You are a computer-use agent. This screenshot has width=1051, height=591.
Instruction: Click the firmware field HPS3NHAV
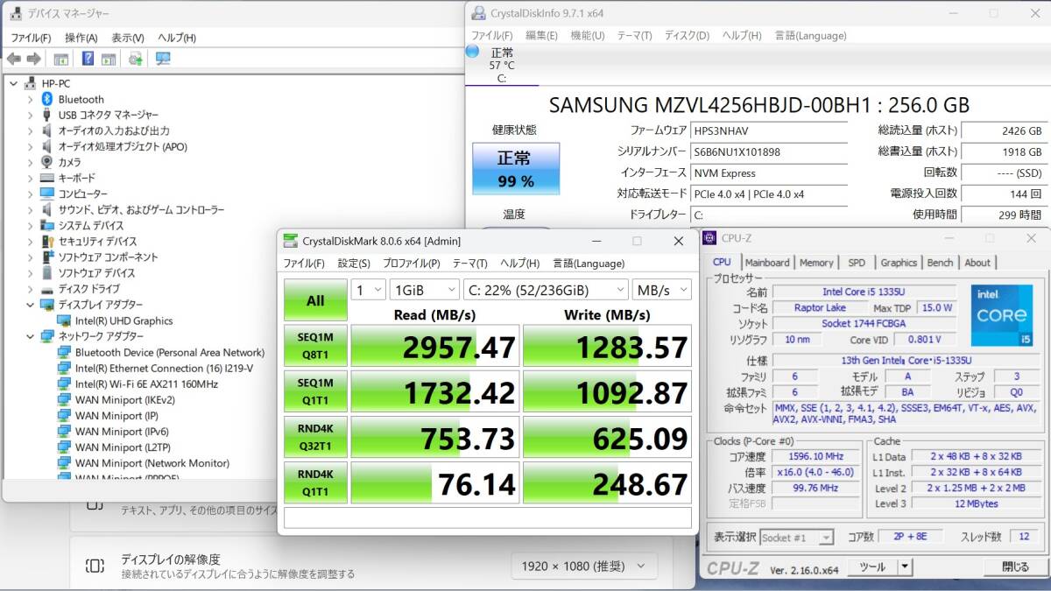[769, 130]
